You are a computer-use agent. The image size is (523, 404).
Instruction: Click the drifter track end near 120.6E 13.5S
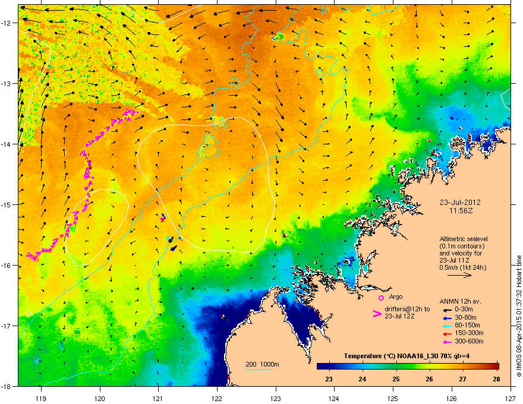[133, 112]
